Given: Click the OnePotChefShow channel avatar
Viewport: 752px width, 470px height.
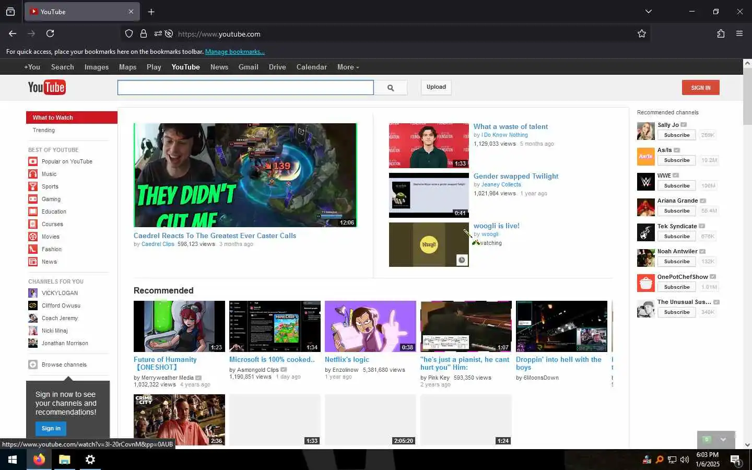Looking at the screenshot, I should coord(646,283).
